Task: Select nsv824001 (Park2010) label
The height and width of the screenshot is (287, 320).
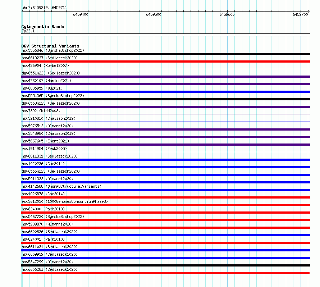Action: pyautogui.click(x=43, y=239)
